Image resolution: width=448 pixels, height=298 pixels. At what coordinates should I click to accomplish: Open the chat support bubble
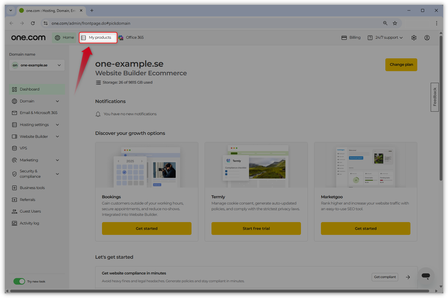tap(426, 276)
